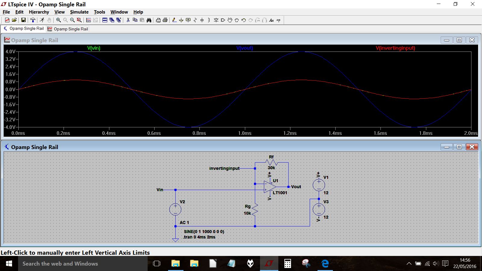This screenshot has width=482, height=271.
Task: Select the Copy tool icon
Action: pos(135,20)
